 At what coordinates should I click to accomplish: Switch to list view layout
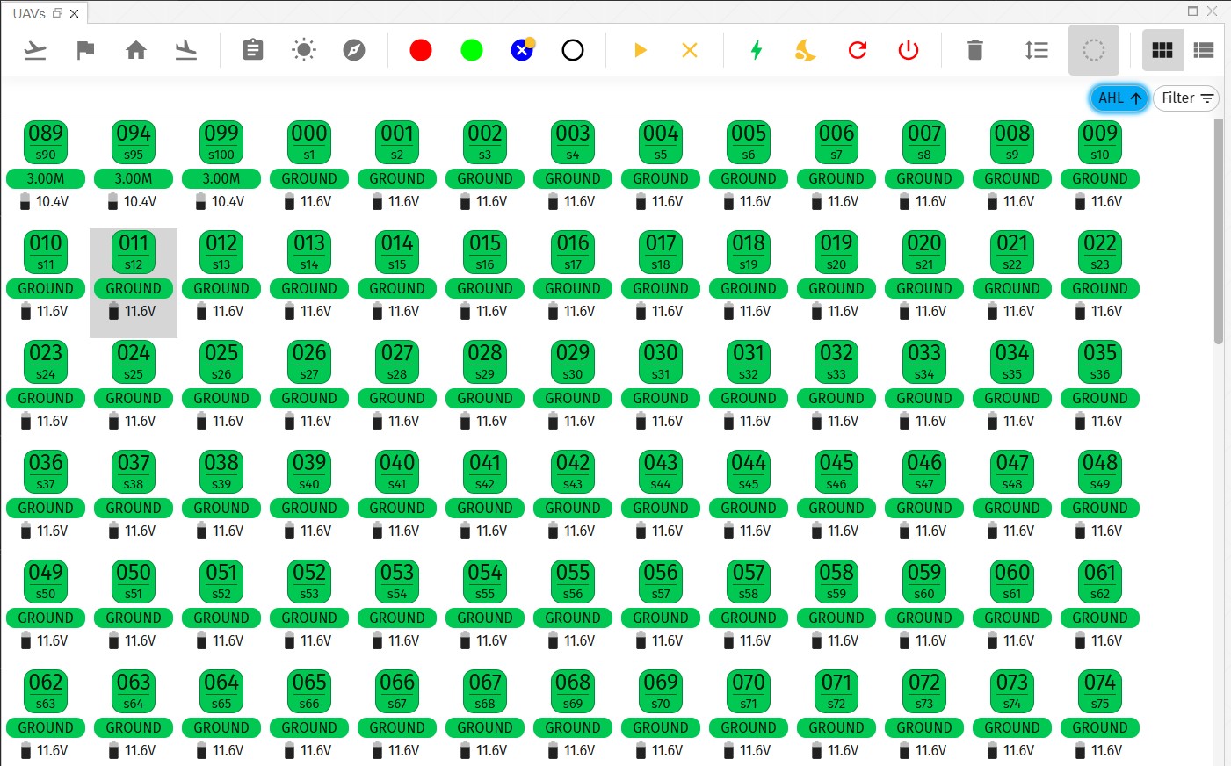1204,50
